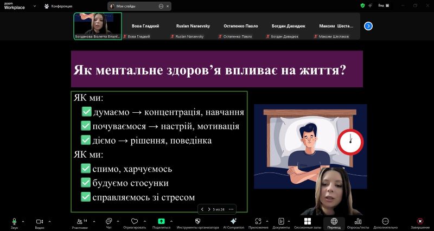The width and height of the screenshot is (434, 231).
Task: Expand arrow next to Отреагировать
Action: 145,221
